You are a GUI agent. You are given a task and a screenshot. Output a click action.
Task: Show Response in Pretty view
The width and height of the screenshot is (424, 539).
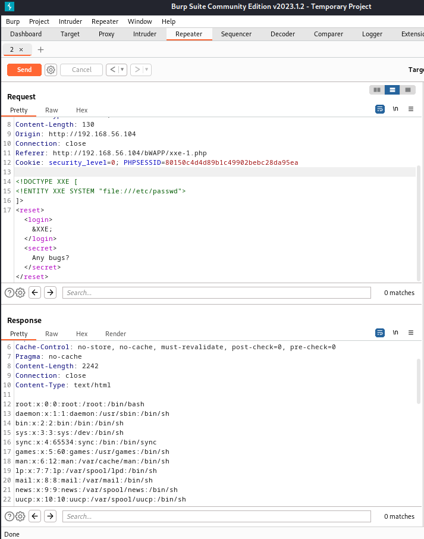[x=19, y=334]
